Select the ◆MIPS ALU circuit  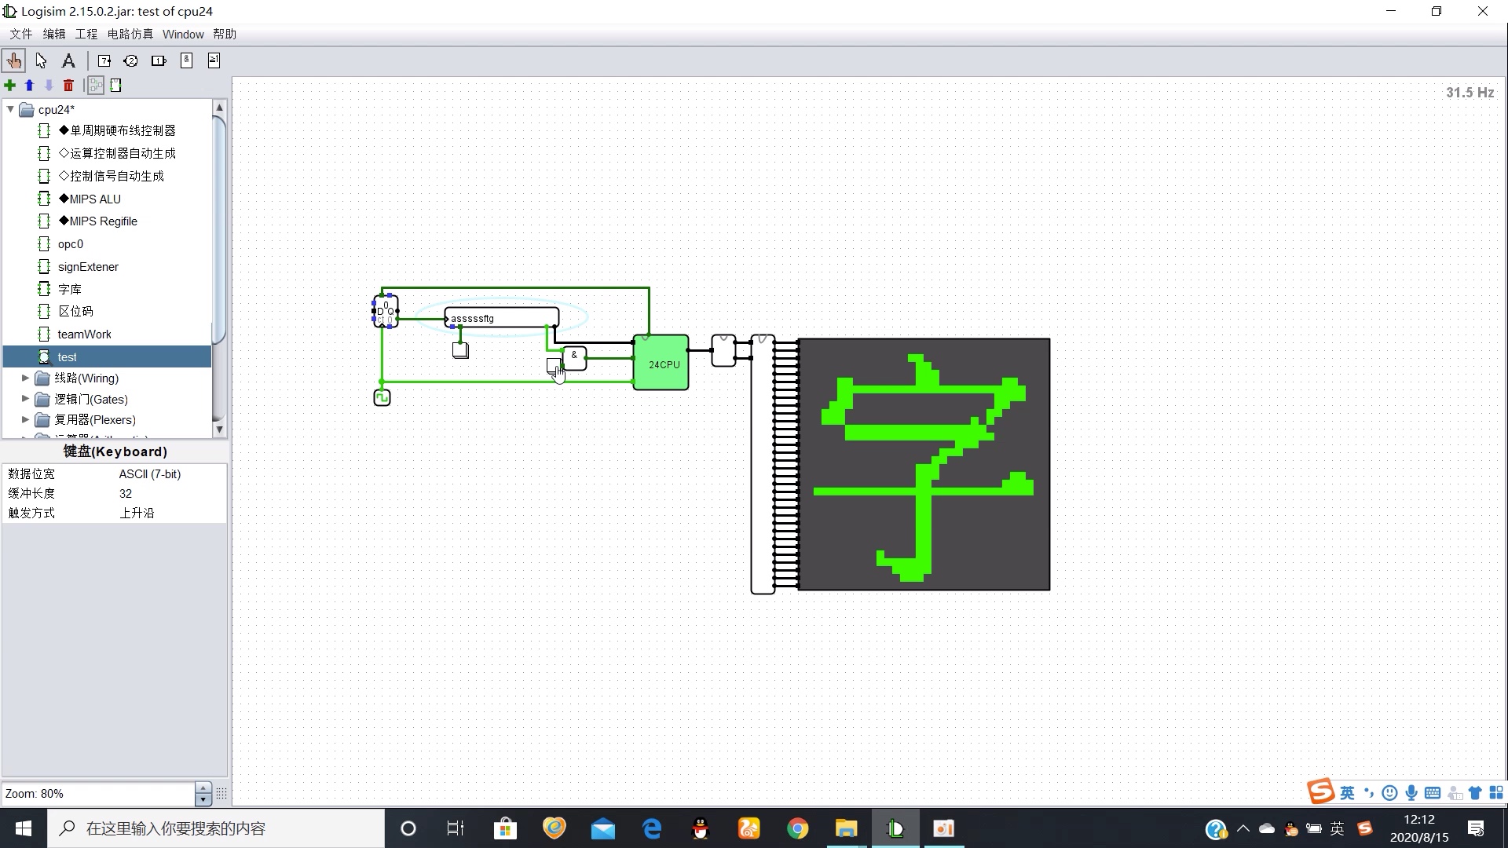click(90, 199)
